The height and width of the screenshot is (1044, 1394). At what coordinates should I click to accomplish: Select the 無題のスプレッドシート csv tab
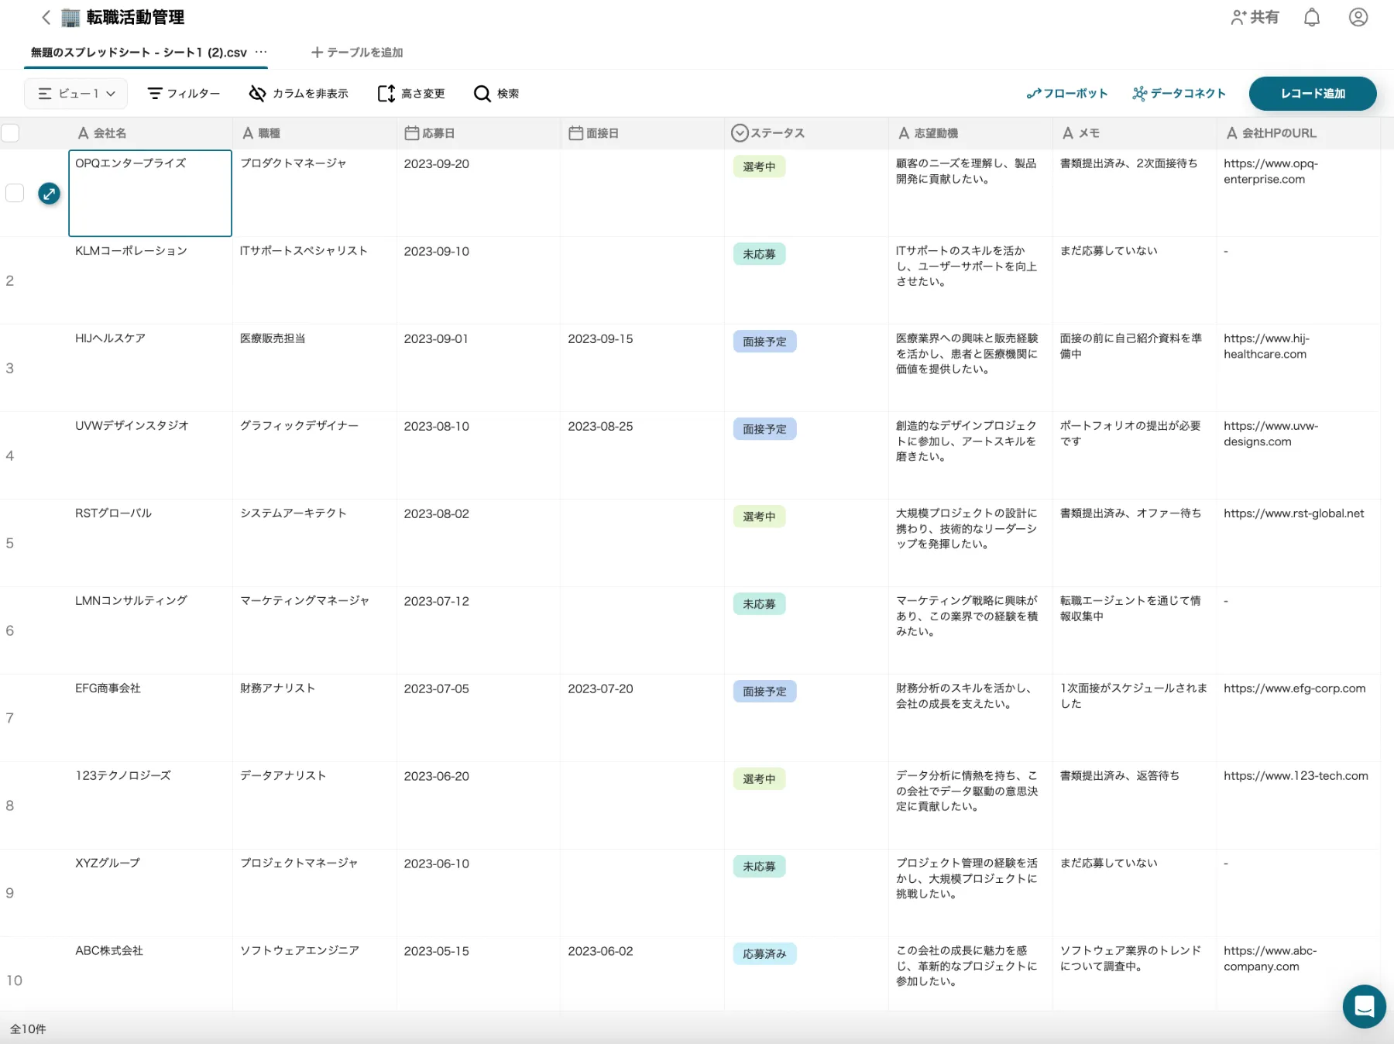tap(139, 52)
